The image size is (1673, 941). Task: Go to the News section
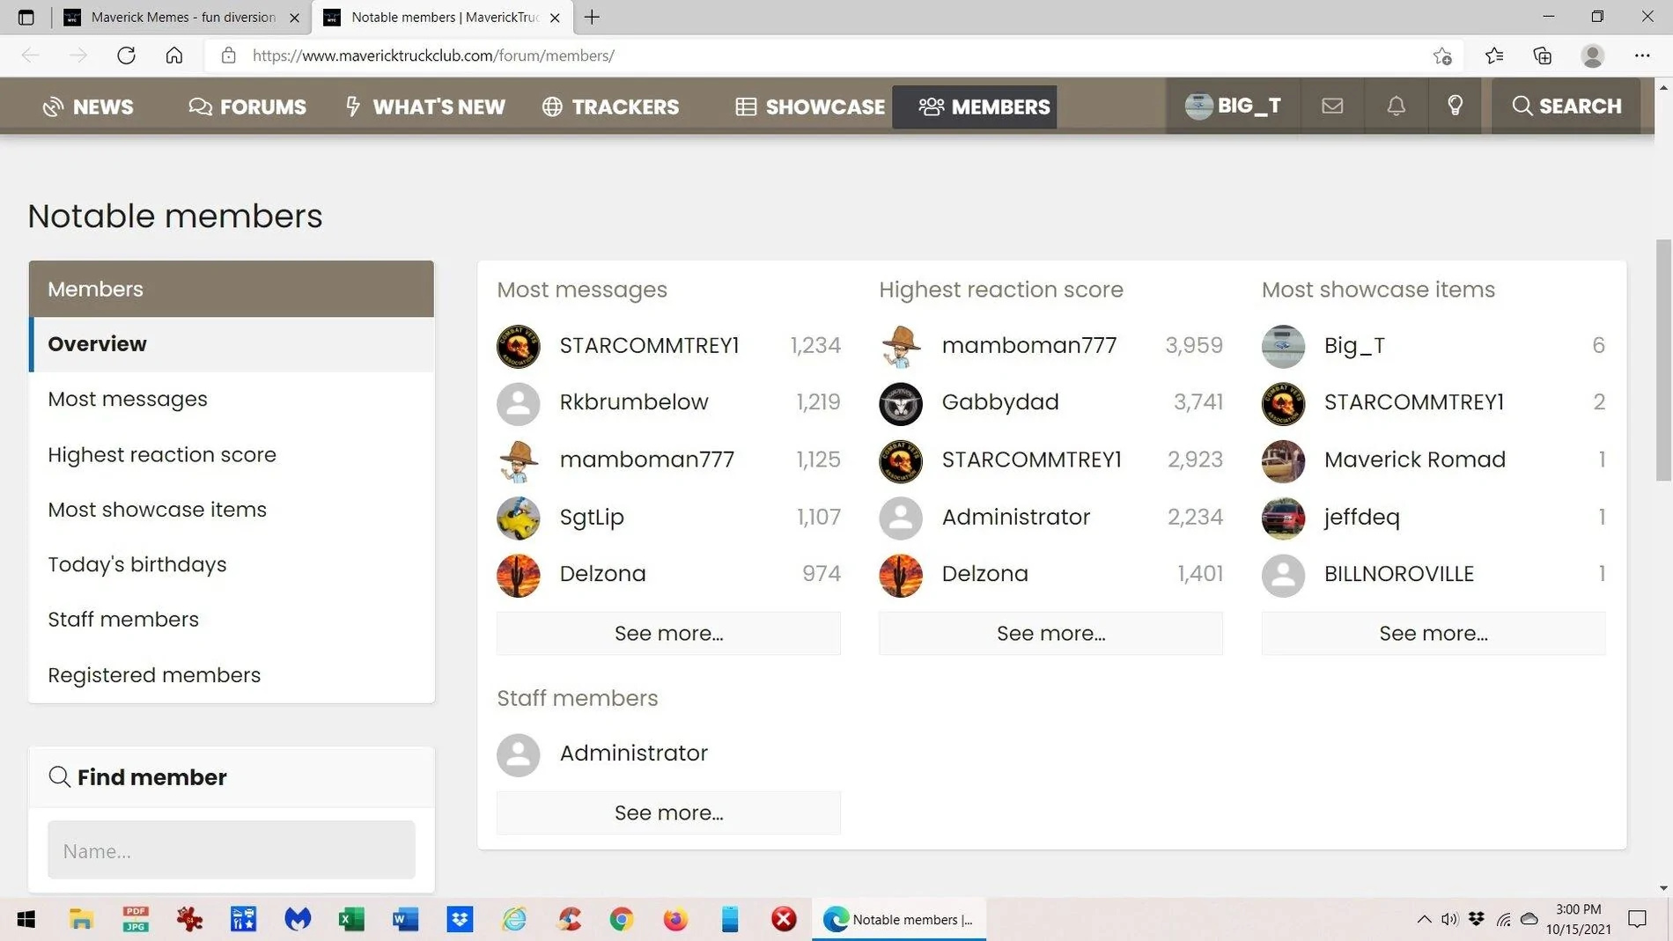pos(88,107)
